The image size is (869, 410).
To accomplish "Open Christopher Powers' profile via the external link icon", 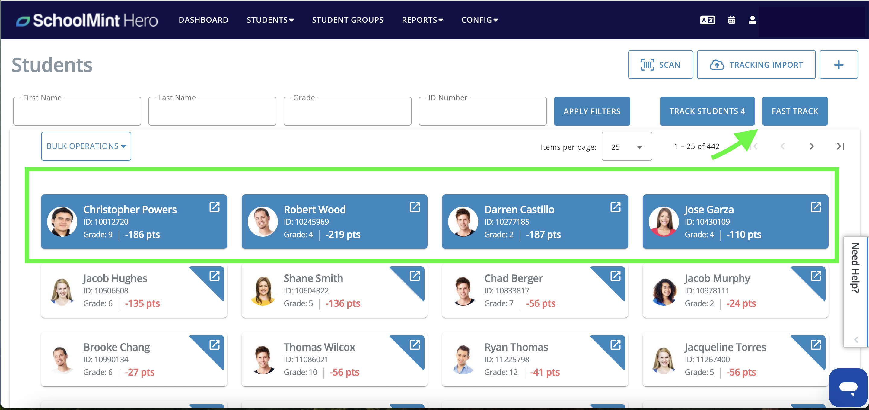I will [215, 207].
